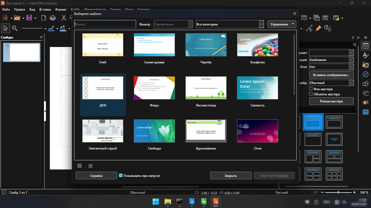The height and width of the screenshot is (208, 371).
Task: Click the Toggle Extrusion 3D icon
Action: pyautogui.click(x=328, y=28)
